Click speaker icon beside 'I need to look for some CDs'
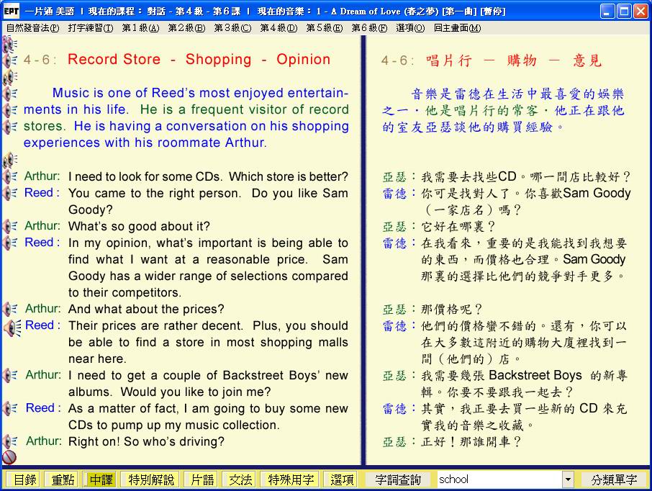This screenshot has width=652, height=491. (x=10, y=176)
